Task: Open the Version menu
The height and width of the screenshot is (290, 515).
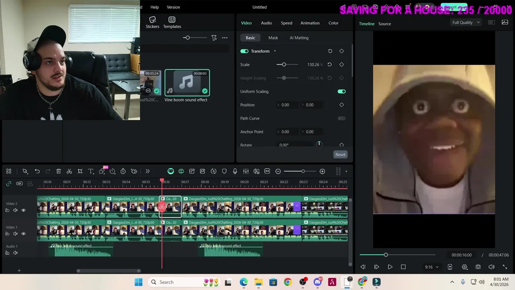Action: [173, 7]
